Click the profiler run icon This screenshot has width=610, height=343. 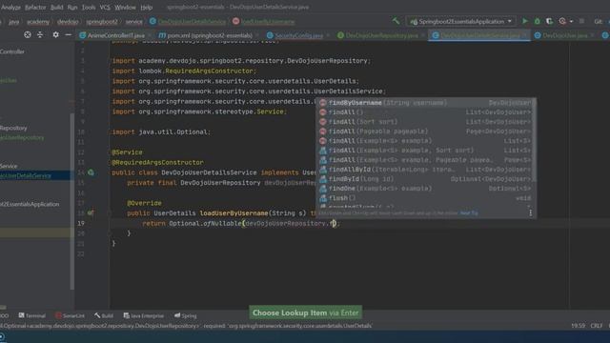click(562, 21)
